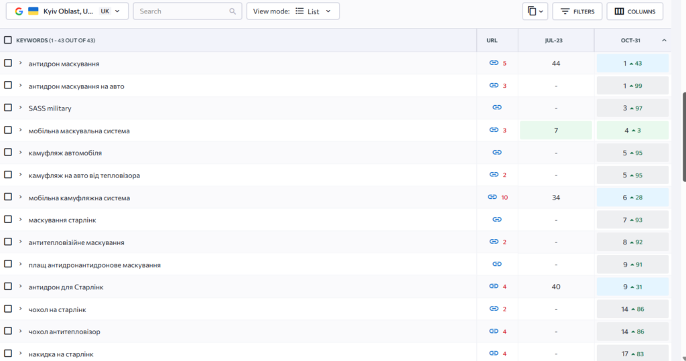Click the vertical scrollbar thumb
This screenshot has height=361, width=686.
684,137
